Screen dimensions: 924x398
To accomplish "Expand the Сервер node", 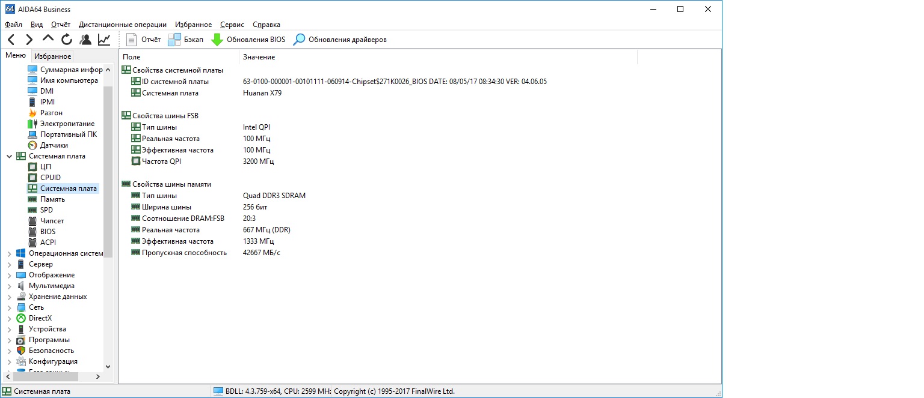I will [9, 264].
